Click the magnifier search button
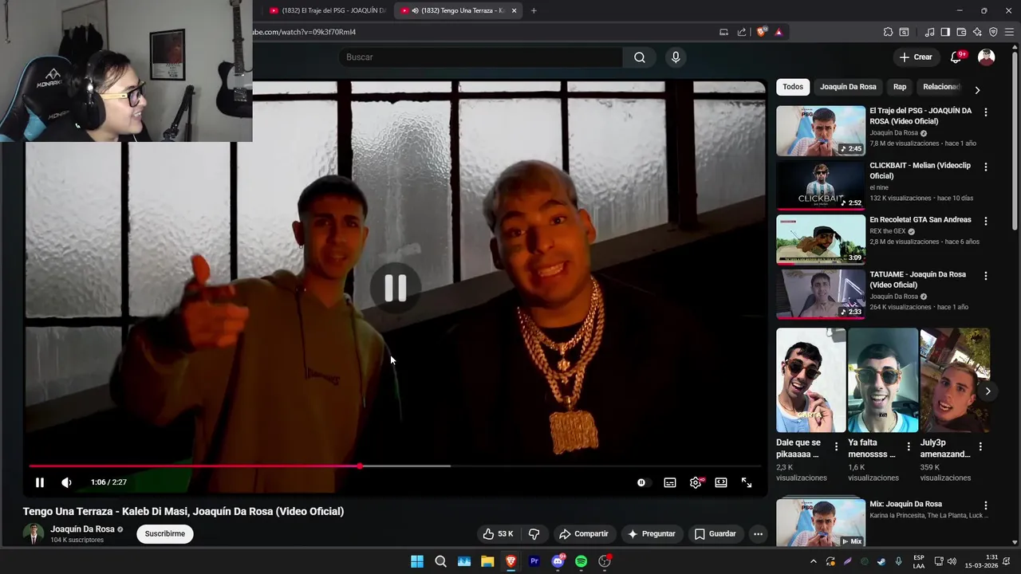 click(640, 57)
